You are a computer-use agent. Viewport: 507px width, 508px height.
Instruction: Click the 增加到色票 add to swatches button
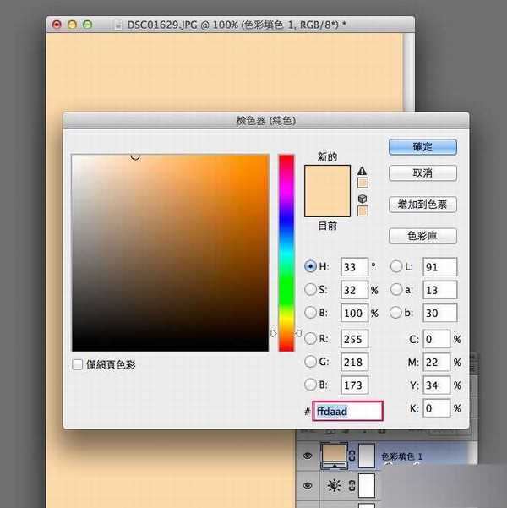pos(422,205)
